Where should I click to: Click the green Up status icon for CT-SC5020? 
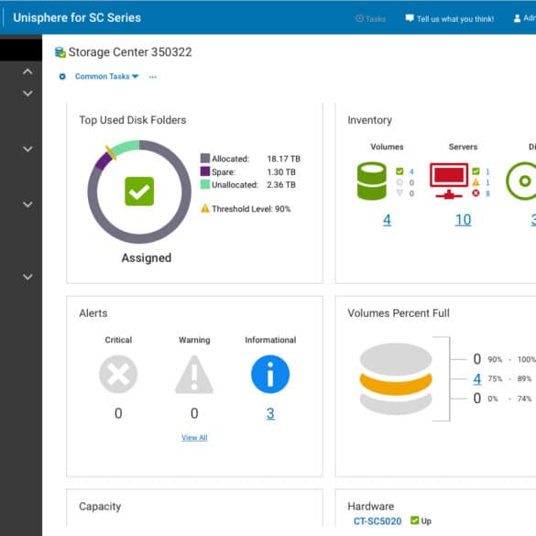(415, 520)
